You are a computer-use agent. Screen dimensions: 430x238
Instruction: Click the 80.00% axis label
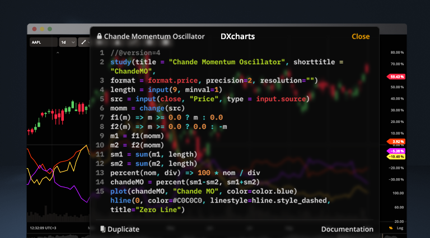(x=397, y=53)
